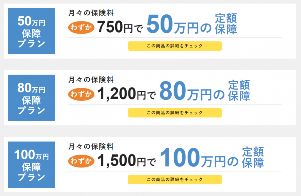Click 月々の保険料 label above 1,200円
The height and width of the screenshot is (196, 301).
[91, 79]
